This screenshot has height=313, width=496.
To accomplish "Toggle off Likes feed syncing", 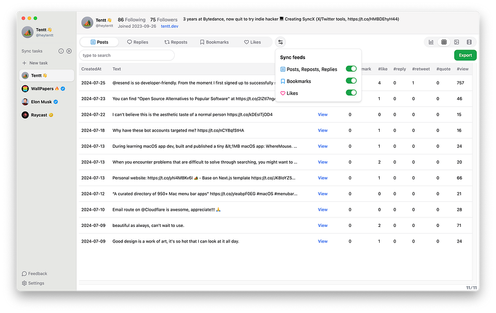I will coord(351,93).
